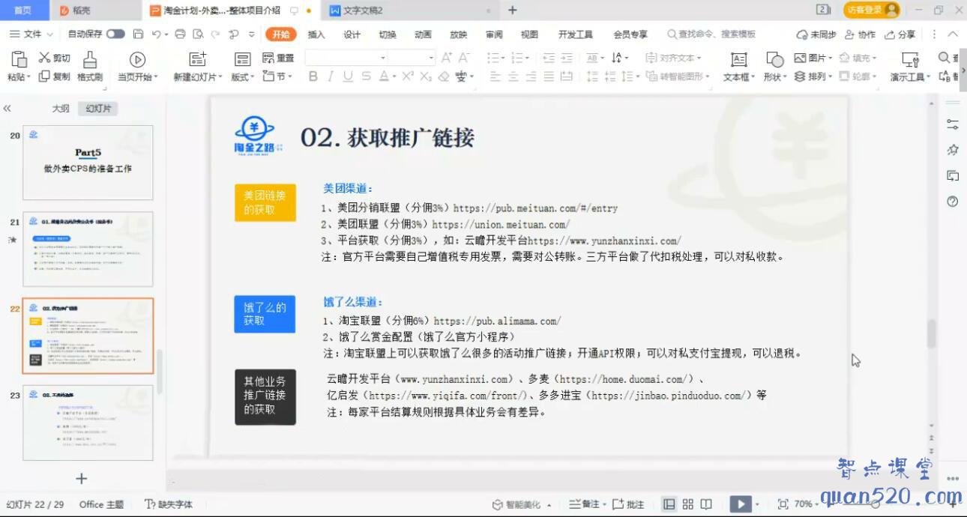Switch to the Outline (大纲) panel tab
The width and height of the screenshot is (967, 517).
[x=61, y=109]
